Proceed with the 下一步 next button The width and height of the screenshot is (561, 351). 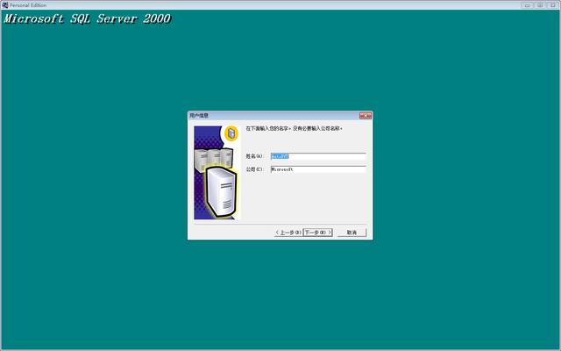317,233
